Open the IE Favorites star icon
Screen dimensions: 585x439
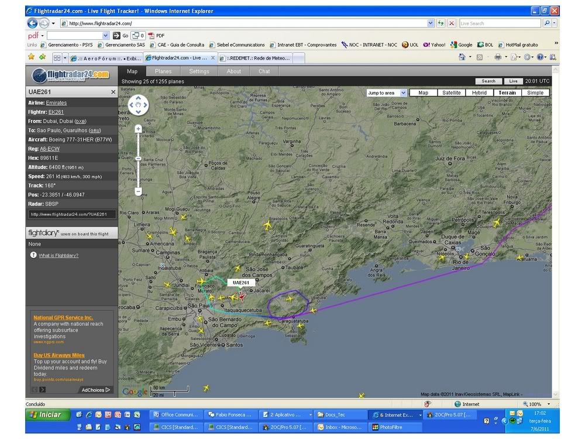[32, 57]
